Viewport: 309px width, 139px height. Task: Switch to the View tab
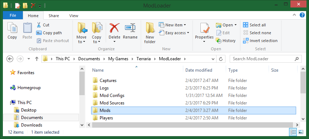tap(74, 16)
